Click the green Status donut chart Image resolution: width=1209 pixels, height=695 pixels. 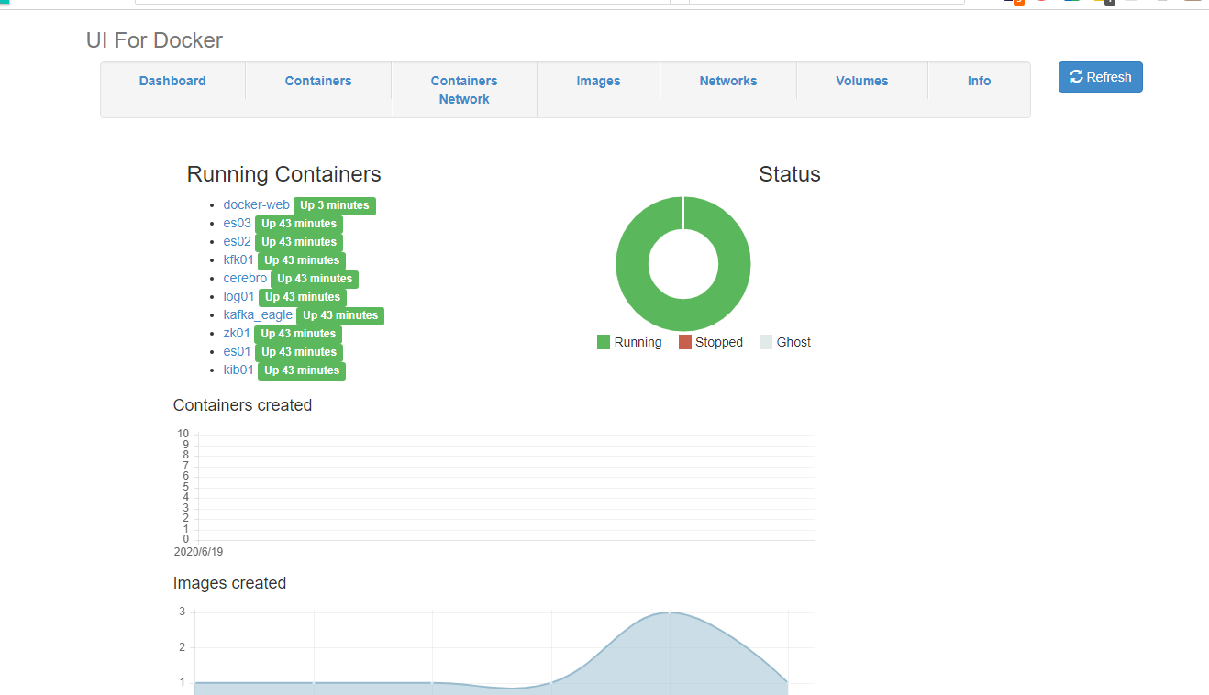[x=633, y=264]
